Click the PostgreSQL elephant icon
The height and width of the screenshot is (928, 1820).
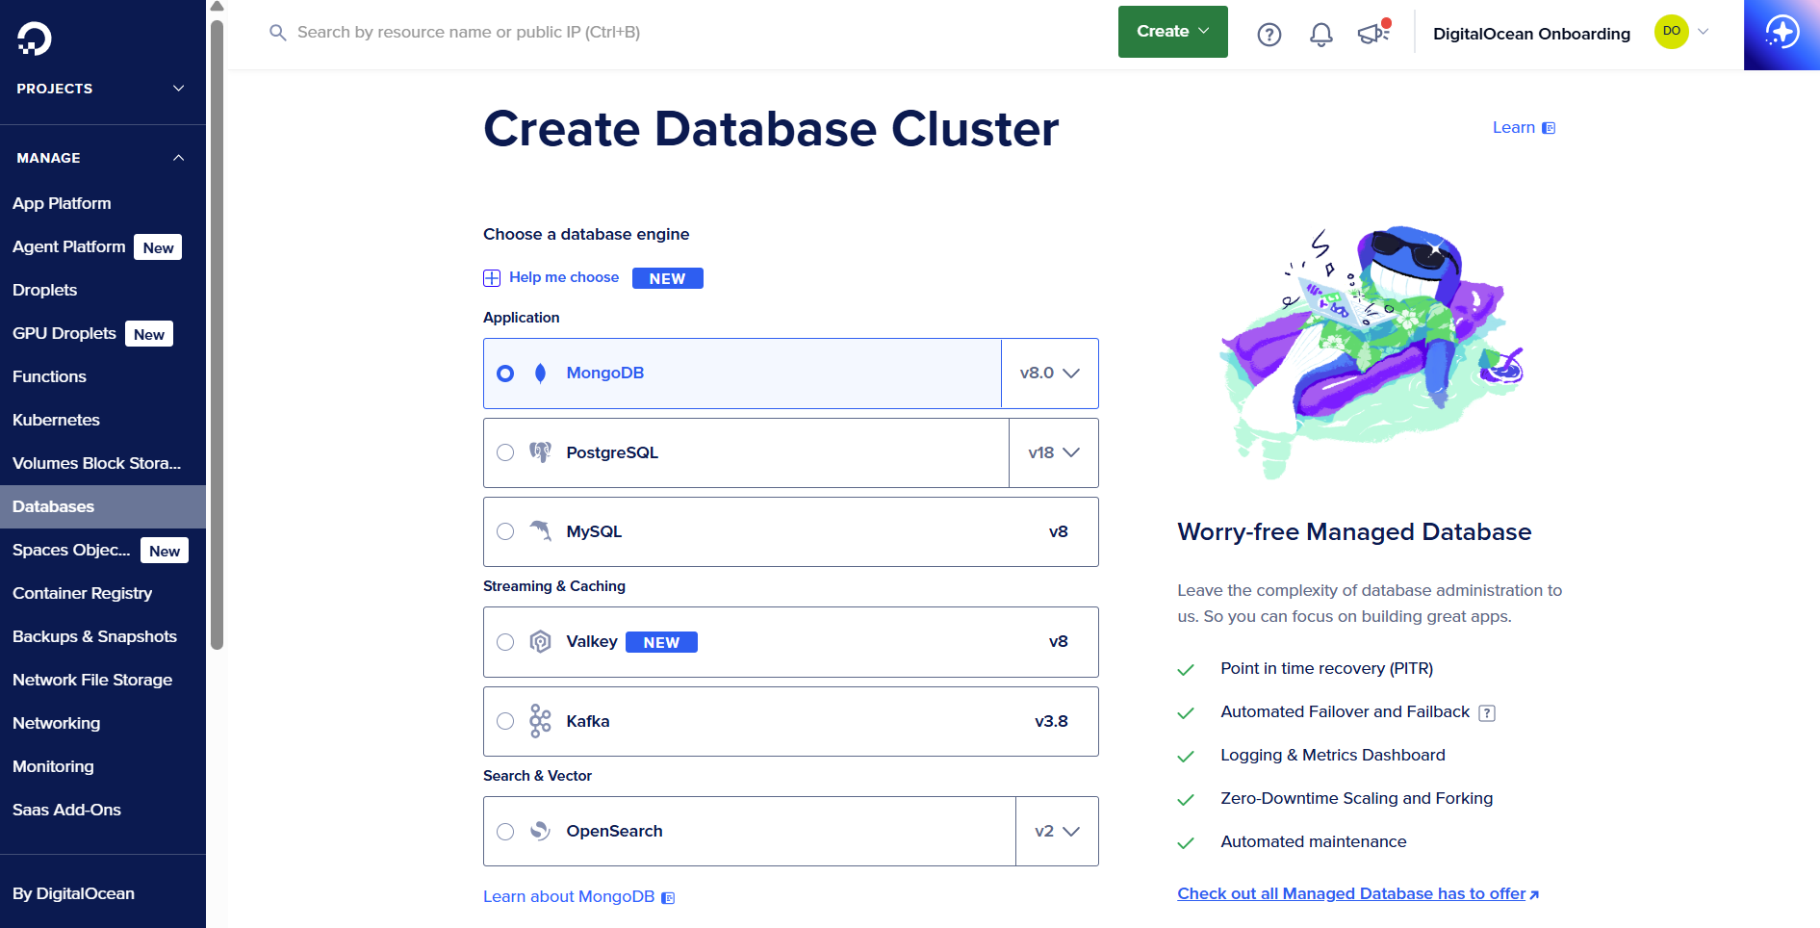click(540, 452)
